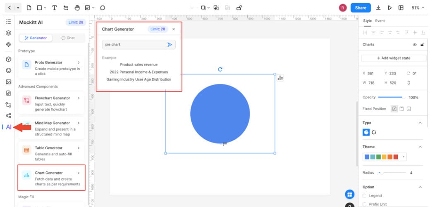Click the rotate handle above the chart
Viewport: 430px width, 207px height.
pos(220,69)
